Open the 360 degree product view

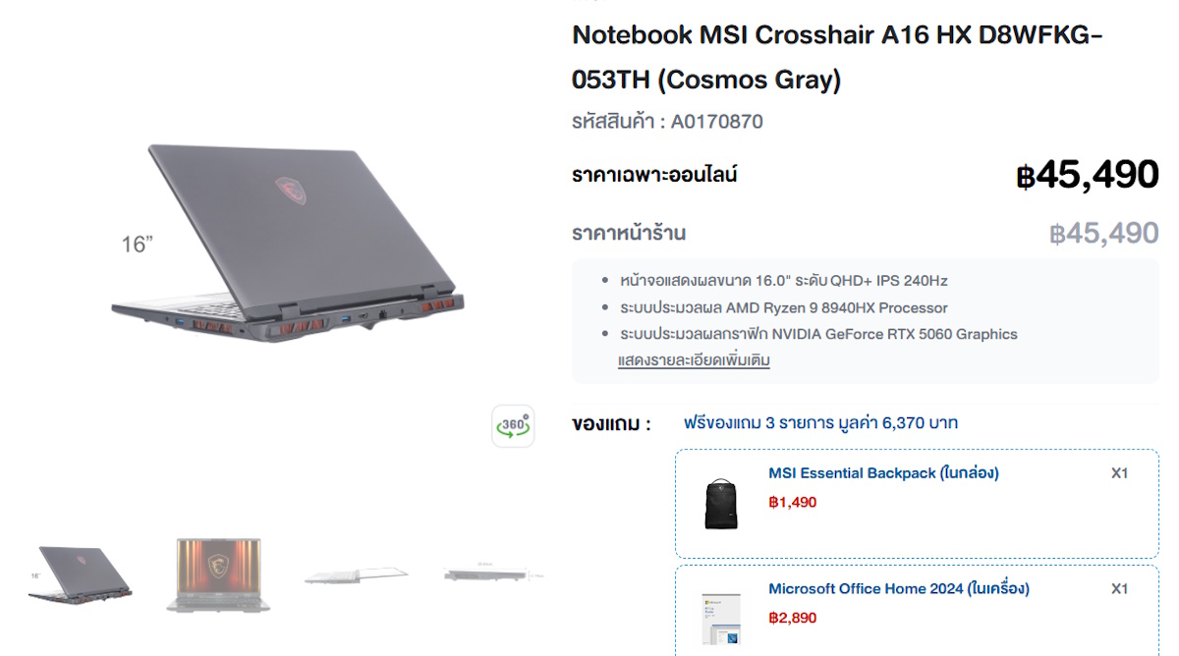pyautogui.click(x=513, y=426)
